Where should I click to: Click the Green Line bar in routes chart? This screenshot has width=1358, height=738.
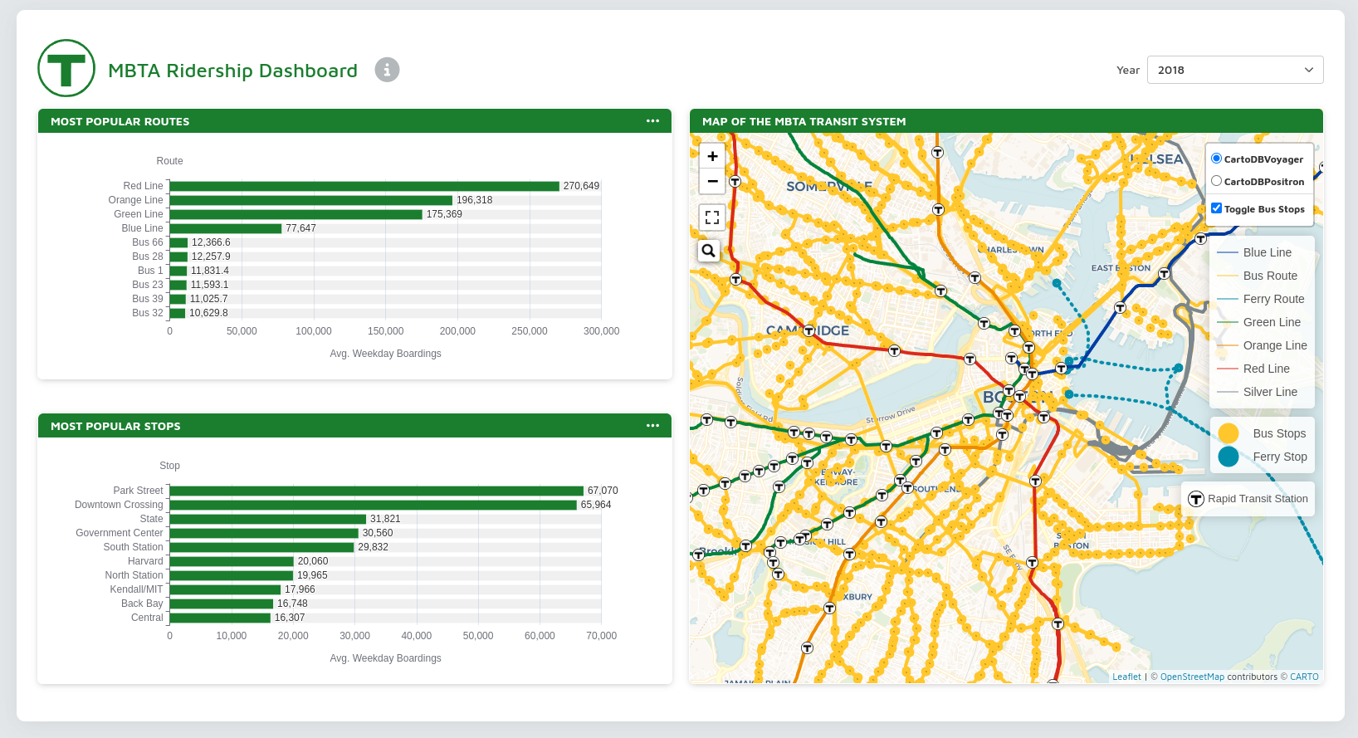click(296, 214)
